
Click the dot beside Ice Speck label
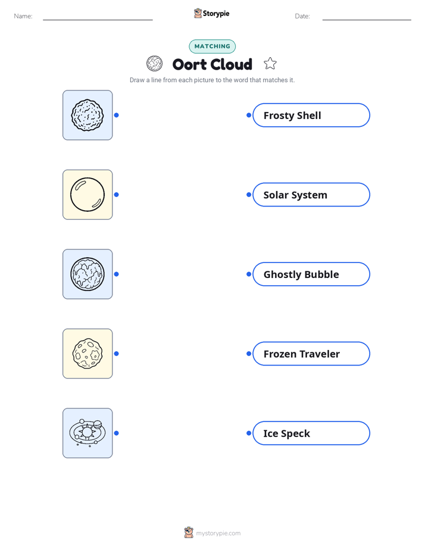249,433
